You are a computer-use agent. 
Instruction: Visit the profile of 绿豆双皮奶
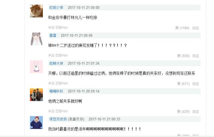[x=58, y=119]
